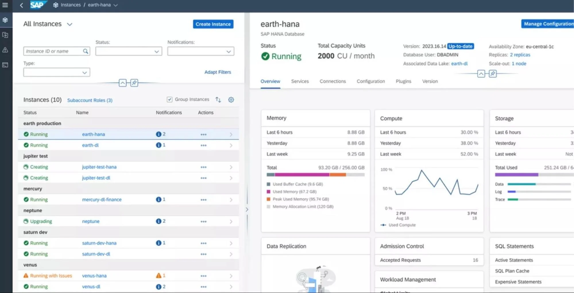Open the alerts triangle sidebar icon

point(5,50)
